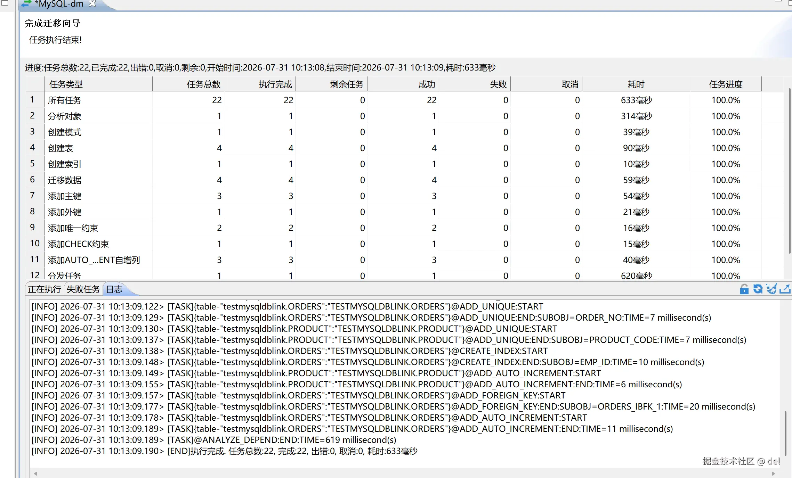The width and height of the screenshot is (792, 478).
Task: Click the export log icon
Action: coord(785,289)
